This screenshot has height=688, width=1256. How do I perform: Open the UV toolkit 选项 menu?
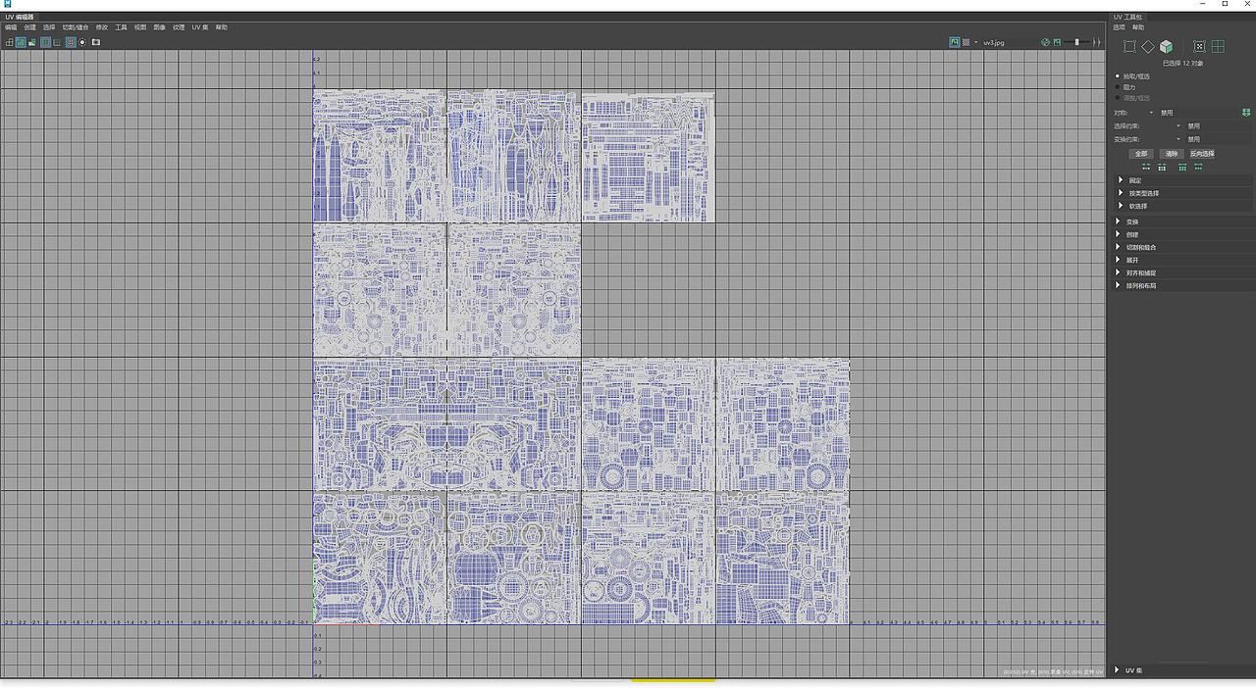click(1120, 27)
